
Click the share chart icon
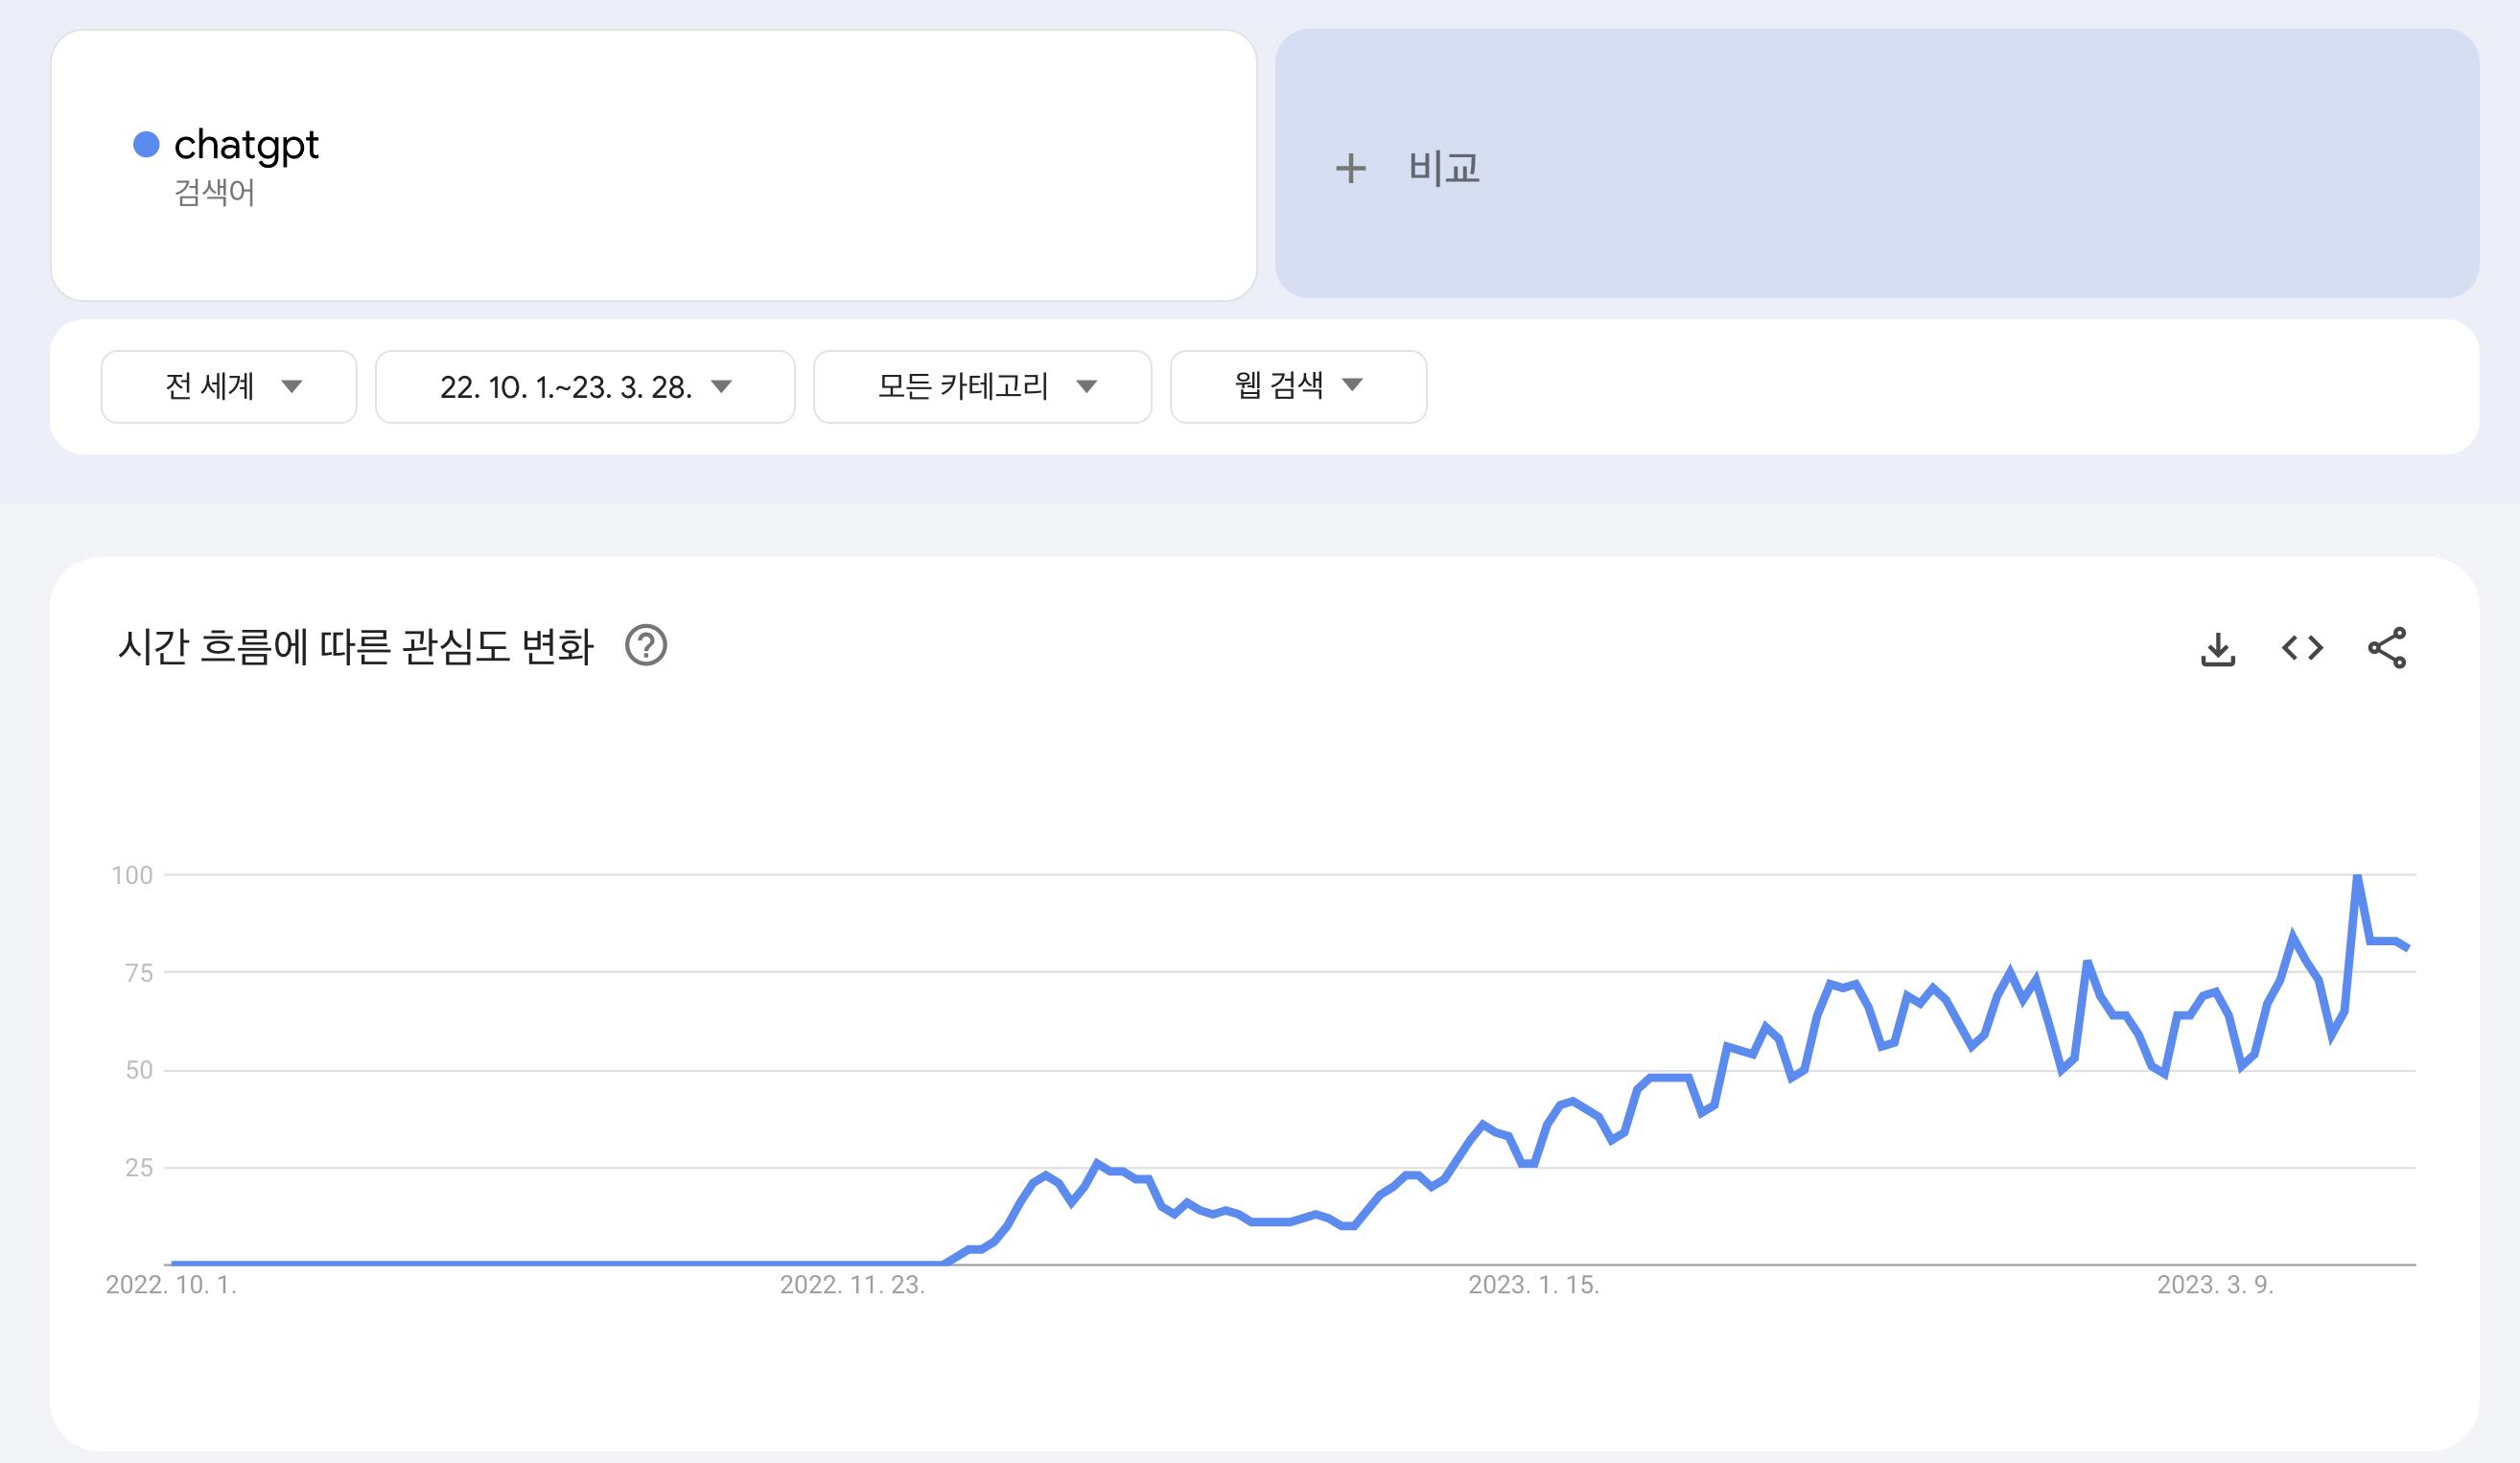[2387, 648]
